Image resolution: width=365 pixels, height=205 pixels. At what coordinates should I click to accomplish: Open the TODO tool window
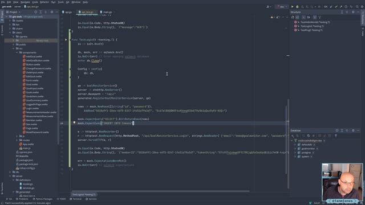point(62,199)
